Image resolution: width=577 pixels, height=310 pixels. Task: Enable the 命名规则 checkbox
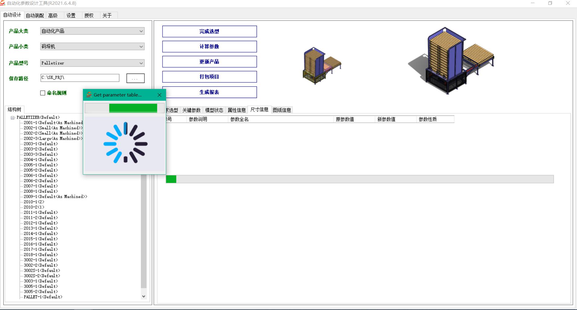coord(43,93)
